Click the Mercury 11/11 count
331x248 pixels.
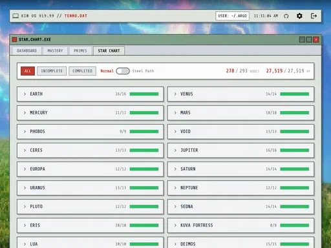point(121,113)
